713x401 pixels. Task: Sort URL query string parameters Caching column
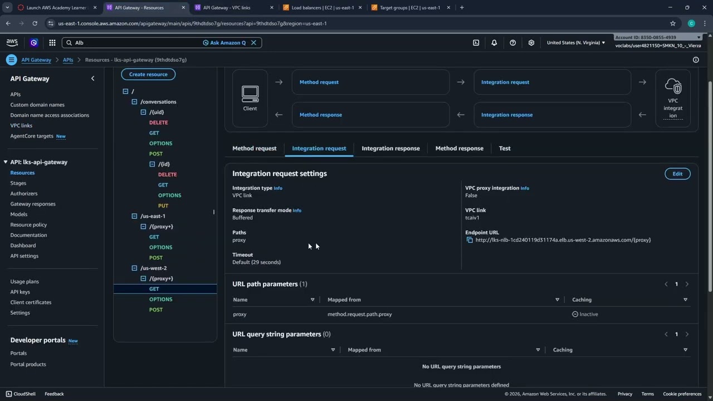pyautogui.click(x=685, y=350)
